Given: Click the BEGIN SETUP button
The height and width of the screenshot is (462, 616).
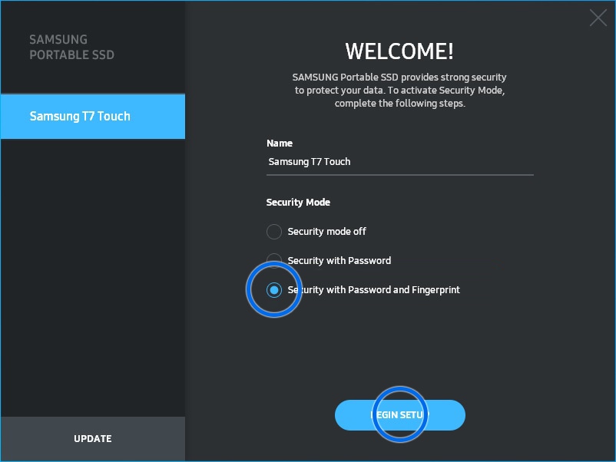Looking at the screenshot, I should point(400,415).
